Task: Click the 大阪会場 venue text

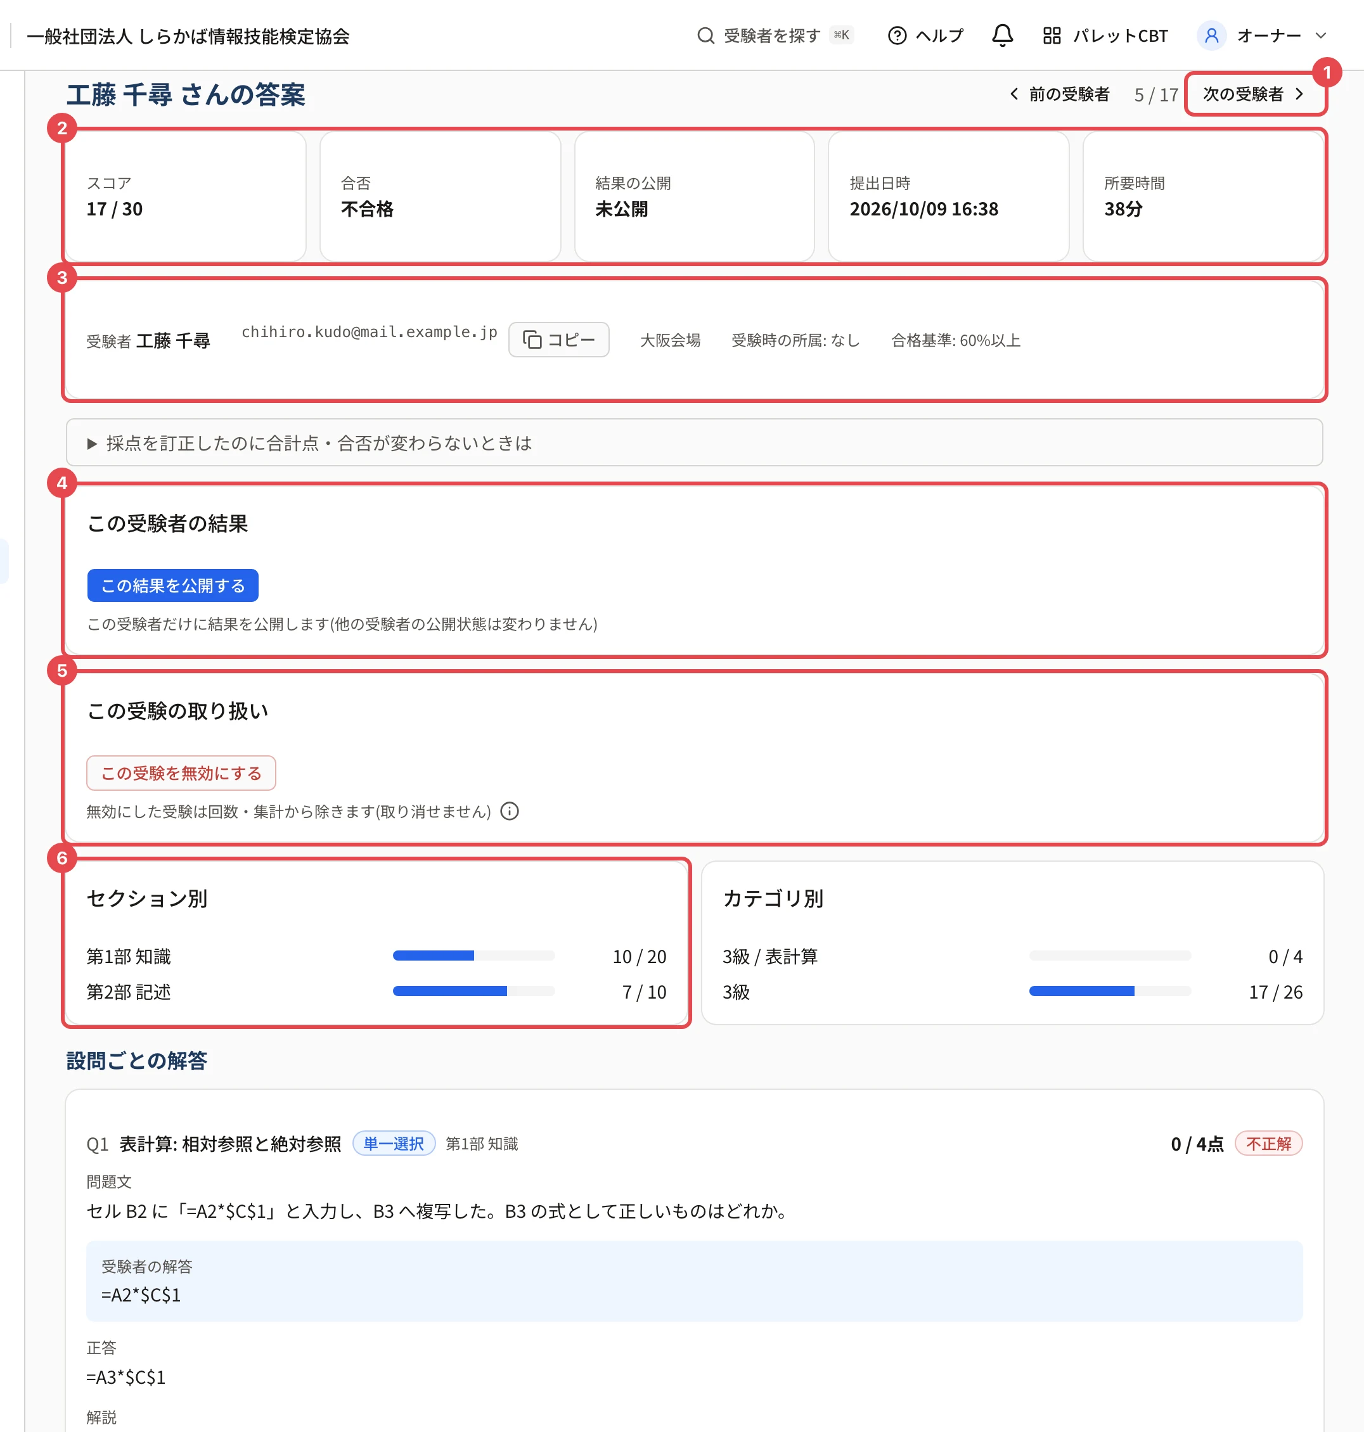Action: [x=671, y=340]
